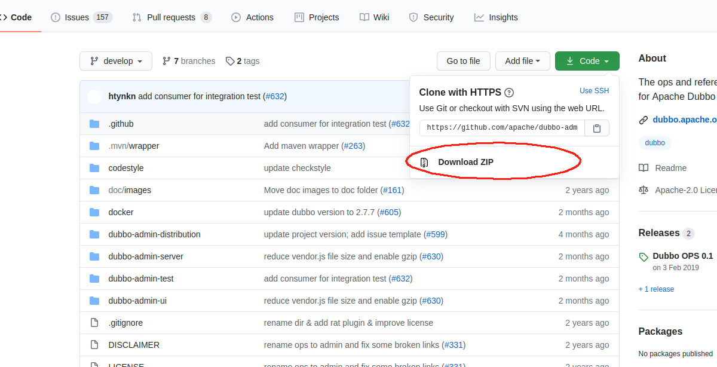Click the dubbo topic tag
This screenshot has height=367, width=717.
[x=655, y=143]
